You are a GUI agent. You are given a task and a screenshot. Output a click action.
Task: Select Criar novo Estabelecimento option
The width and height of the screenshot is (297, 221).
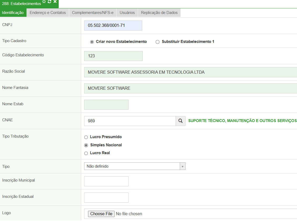click(92, 42)
